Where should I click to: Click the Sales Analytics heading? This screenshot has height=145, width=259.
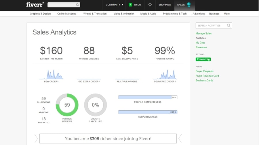[54, 32]
